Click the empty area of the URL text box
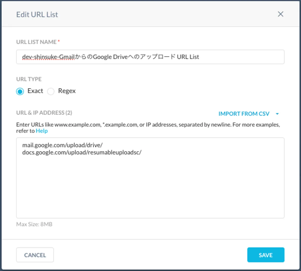This screenshot has height=271, width=301. coord(150,188)
